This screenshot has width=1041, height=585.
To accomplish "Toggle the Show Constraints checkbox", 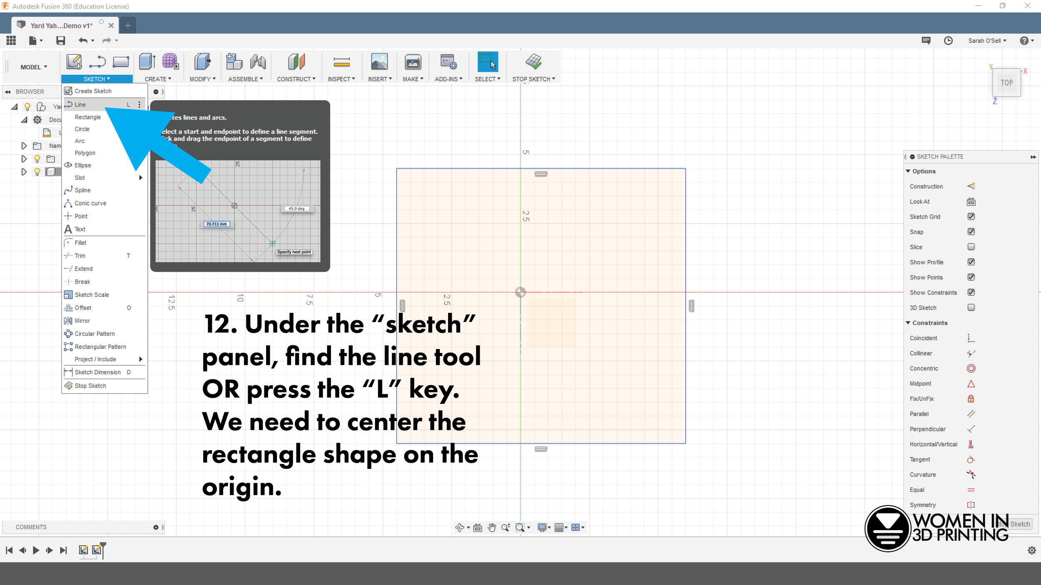I will click(971, 292).
